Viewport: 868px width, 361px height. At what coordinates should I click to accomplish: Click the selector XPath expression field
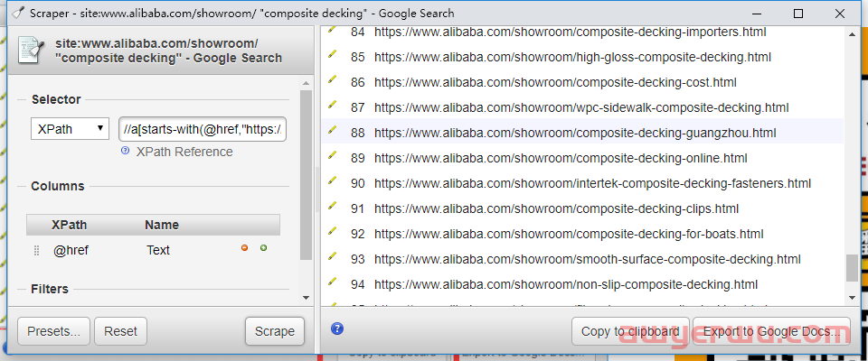pos(203,129)
